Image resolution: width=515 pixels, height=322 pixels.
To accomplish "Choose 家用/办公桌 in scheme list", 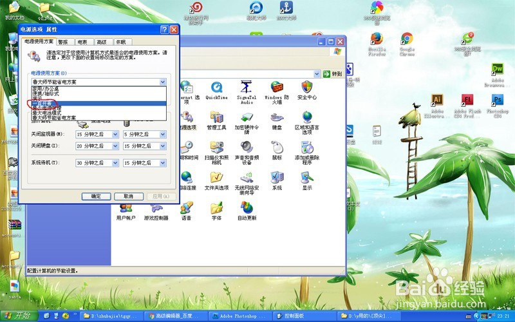I will point(99,89).
